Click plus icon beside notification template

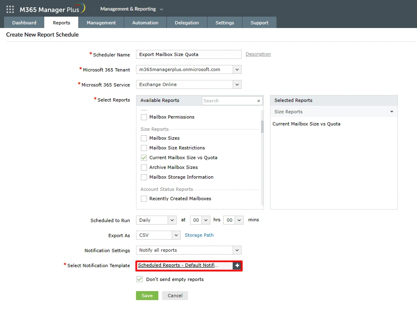[x=237, y=265]
